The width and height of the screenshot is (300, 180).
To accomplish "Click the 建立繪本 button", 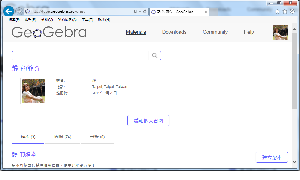I will click(272, 157).
